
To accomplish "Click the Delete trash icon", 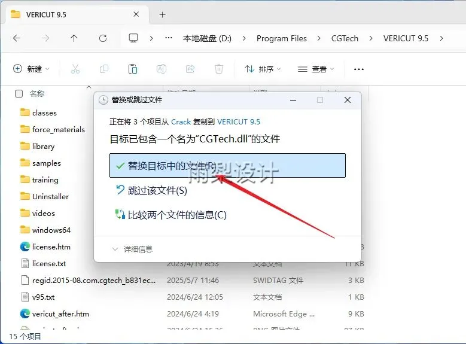I will tap(219, 69).
